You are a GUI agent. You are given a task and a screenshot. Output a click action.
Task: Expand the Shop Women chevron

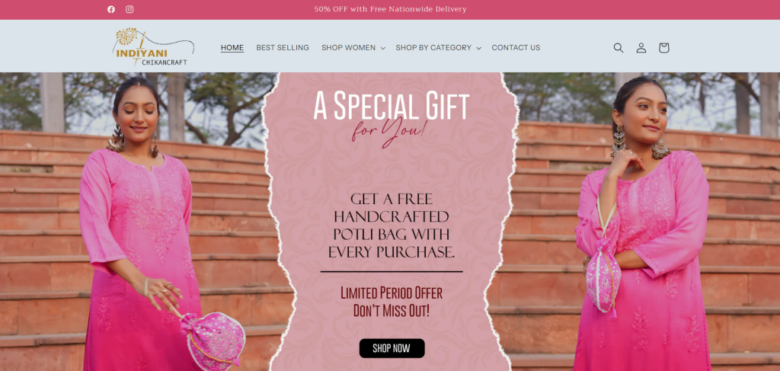coord(382,48)
